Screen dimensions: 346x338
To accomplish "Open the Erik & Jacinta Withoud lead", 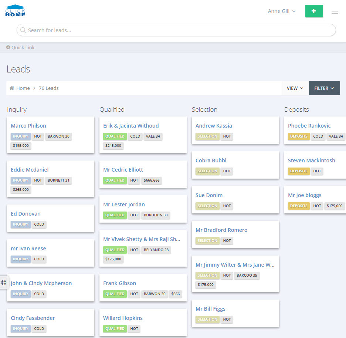I will tap(131, 126).
